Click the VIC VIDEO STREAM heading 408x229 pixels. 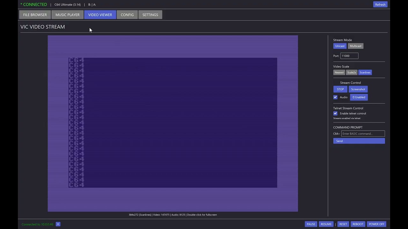[x=42, y=27]
